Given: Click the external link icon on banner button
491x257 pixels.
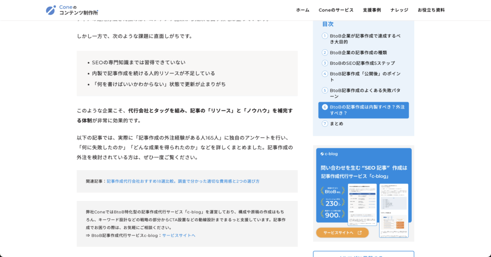Looking at the screenshot, I should pyautogui.click(x=360, y=233).
